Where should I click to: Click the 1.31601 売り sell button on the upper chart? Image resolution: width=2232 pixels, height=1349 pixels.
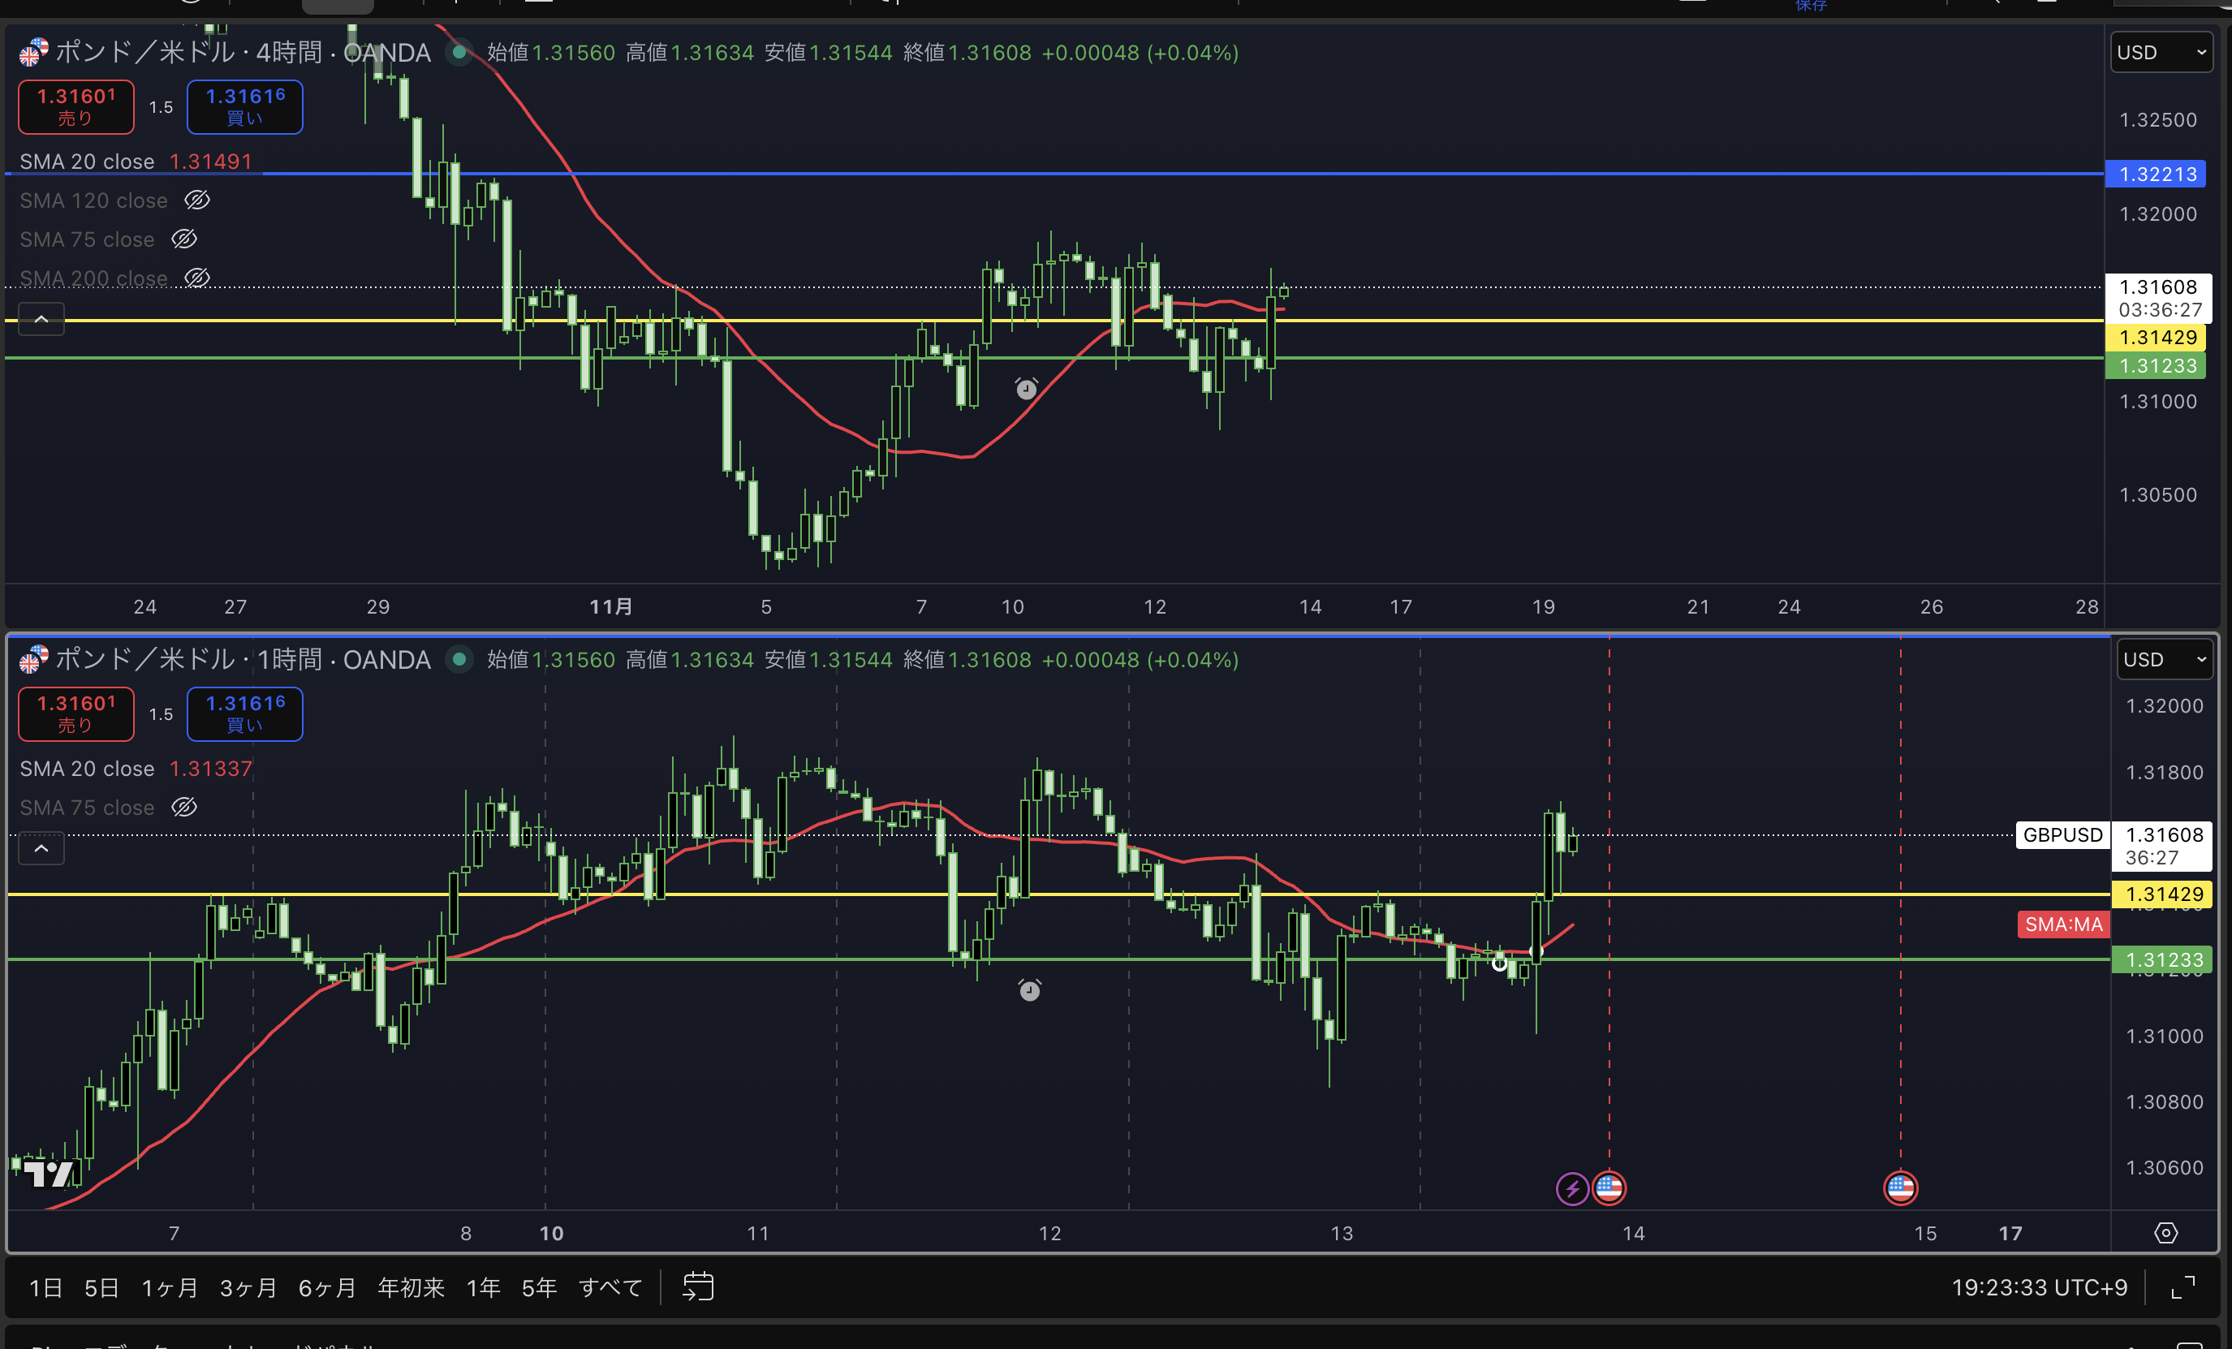pos(76,106)
